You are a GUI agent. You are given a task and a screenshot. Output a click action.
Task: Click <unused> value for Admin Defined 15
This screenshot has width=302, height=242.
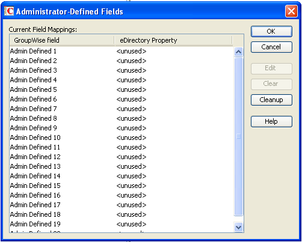(x=131, y=186)
